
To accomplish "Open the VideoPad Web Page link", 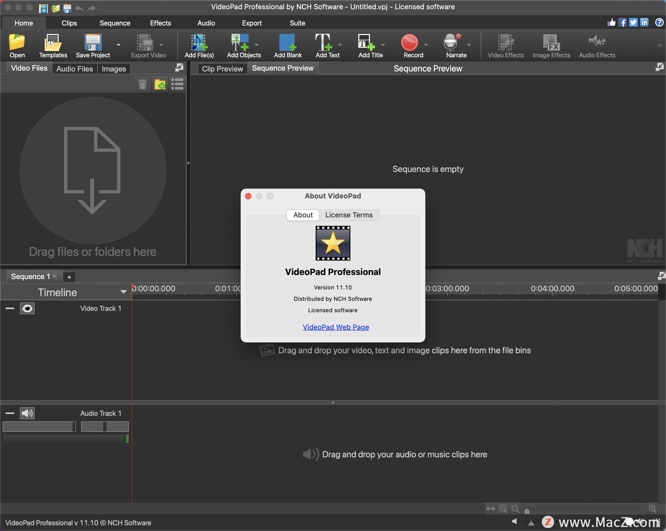I will coord(336,327).
